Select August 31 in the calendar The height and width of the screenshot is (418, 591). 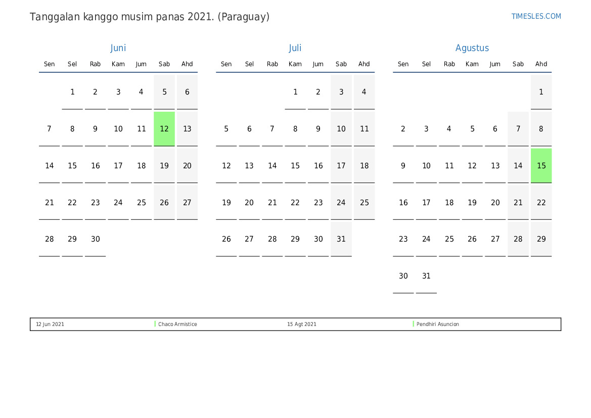pos(426,276)
